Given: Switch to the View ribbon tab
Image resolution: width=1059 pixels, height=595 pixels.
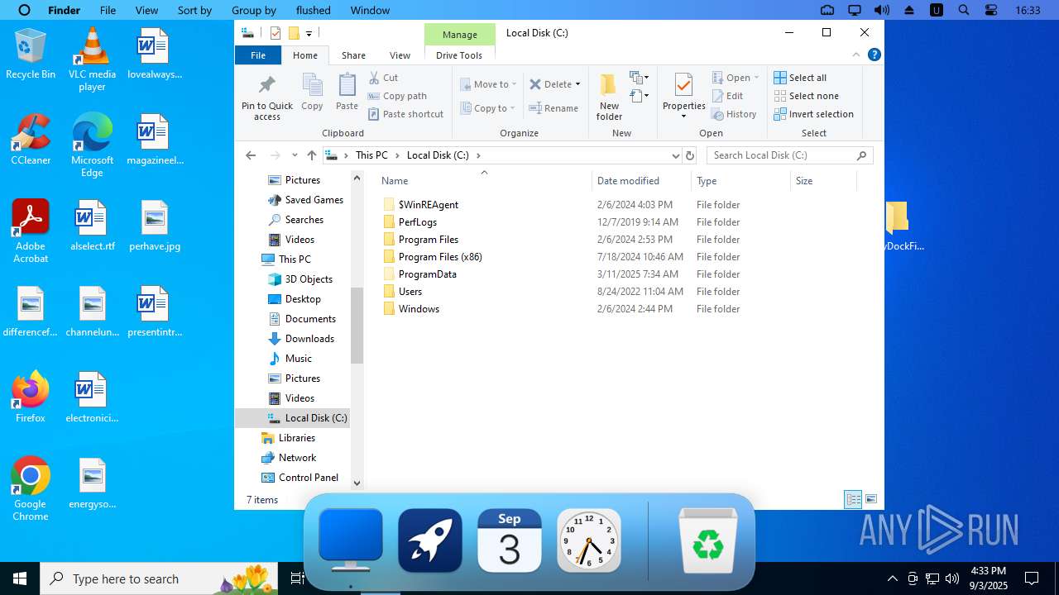Looking at the screenshot, I should 400,55.
